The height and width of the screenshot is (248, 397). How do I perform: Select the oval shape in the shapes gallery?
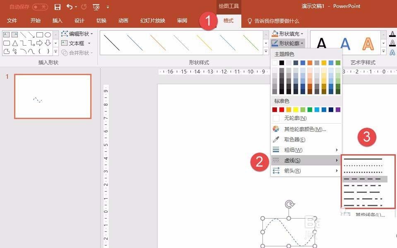point(48,35)
